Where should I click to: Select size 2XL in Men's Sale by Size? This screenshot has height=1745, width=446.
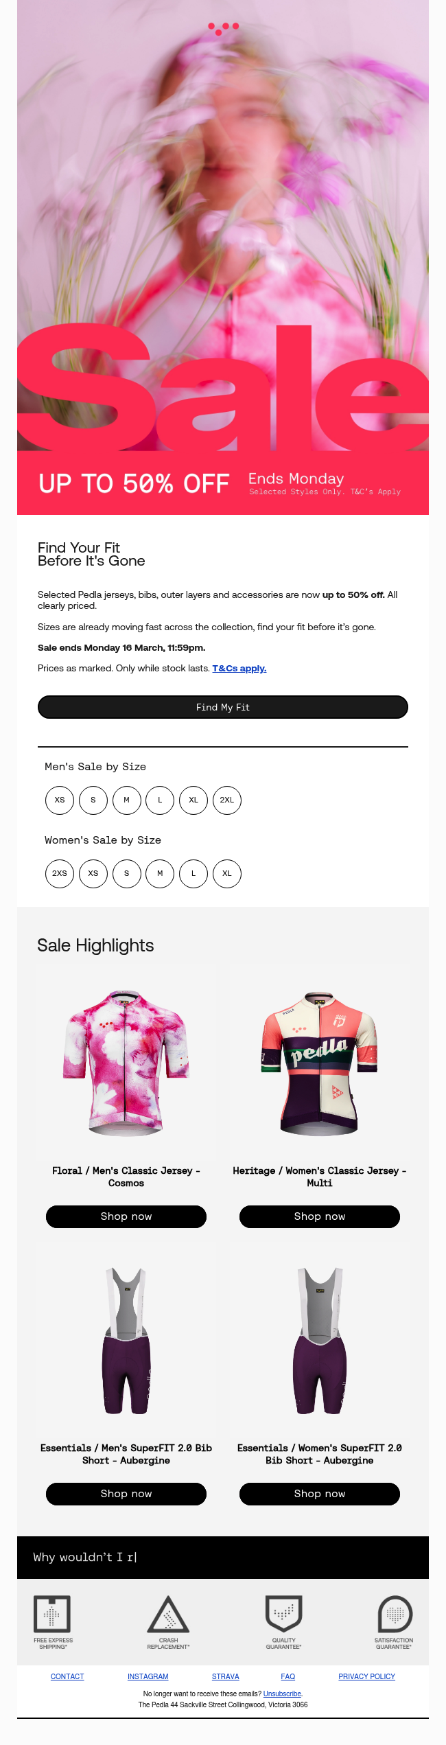click(x=226, y=800)
